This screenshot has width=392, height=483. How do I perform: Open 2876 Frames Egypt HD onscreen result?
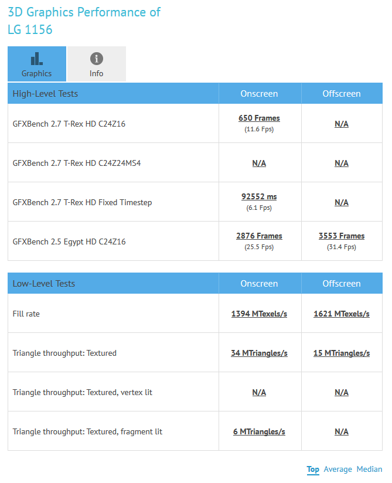259,236
